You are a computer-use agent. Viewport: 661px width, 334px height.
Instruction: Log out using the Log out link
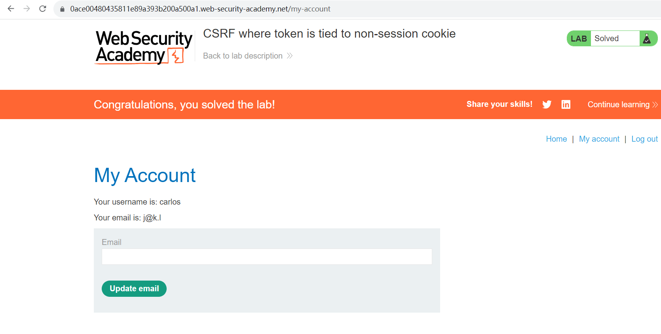(644, 139)
